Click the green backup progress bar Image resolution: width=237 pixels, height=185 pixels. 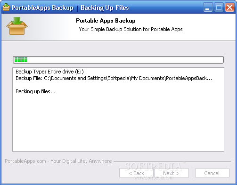(x=118, y=60)
